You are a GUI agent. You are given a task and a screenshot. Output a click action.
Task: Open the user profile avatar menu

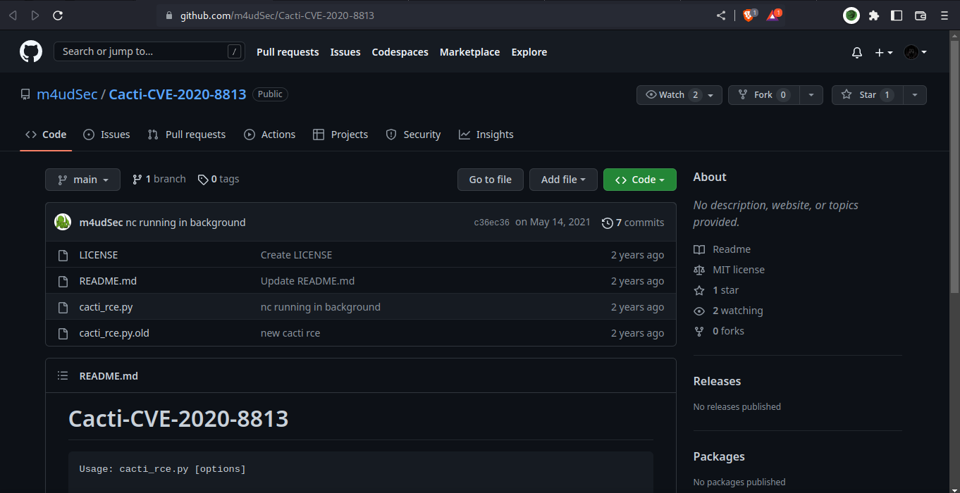coord(915,52)
